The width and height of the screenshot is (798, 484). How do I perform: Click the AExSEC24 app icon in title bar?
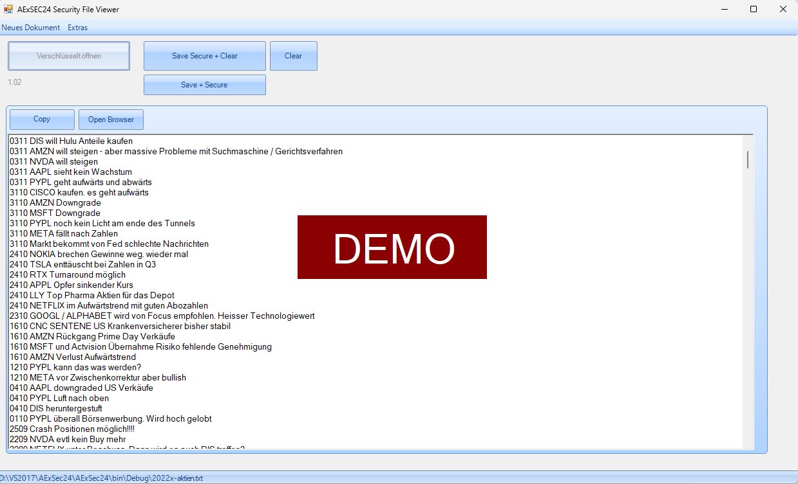click(x=8, y=10)
